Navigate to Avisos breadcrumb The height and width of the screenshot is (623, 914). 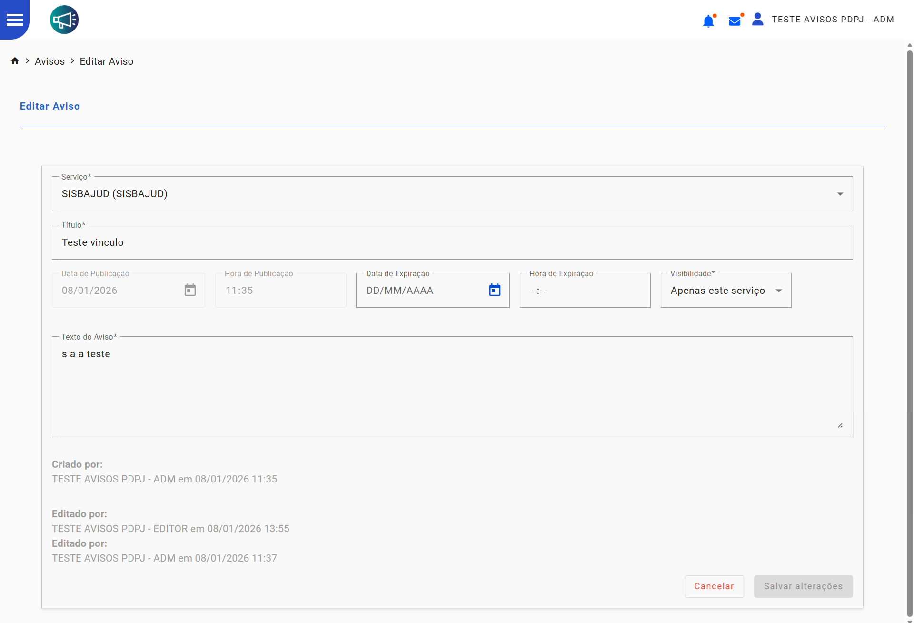50,61
